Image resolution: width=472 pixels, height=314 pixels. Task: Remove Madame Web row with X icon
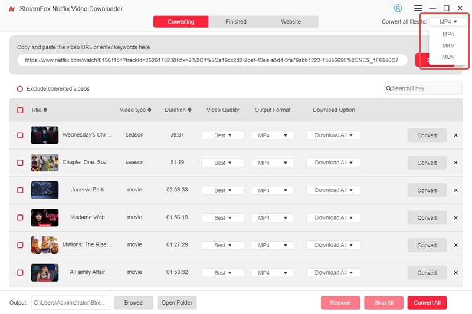click(x=455, y=217)
